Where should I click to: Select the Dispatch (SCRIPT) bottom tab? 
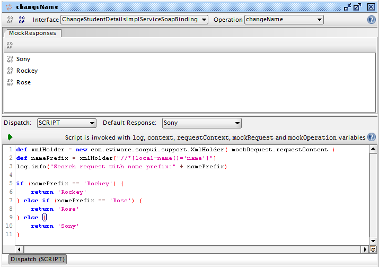coord(37,259)
